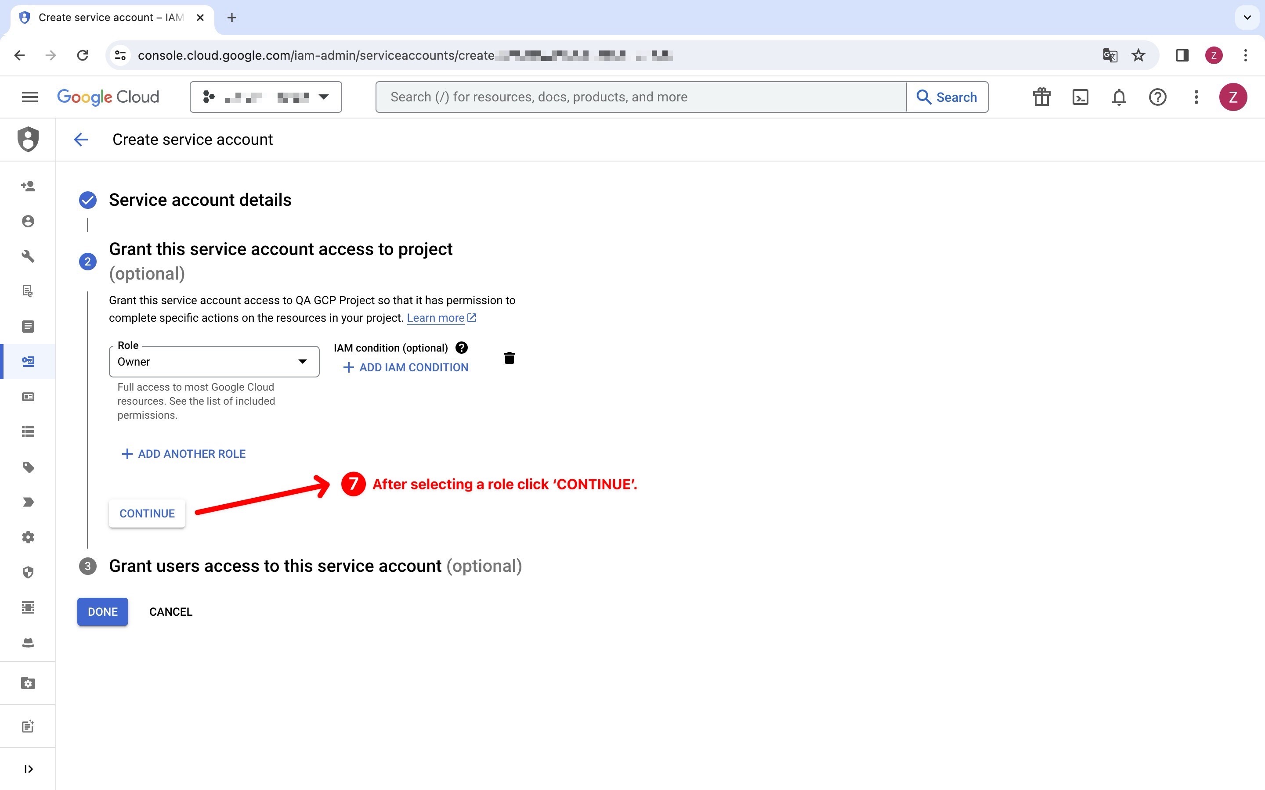The width and height of the screenshot is (1265, 790).
Task: Close the Create service account tab
Action: click(200, 18)
